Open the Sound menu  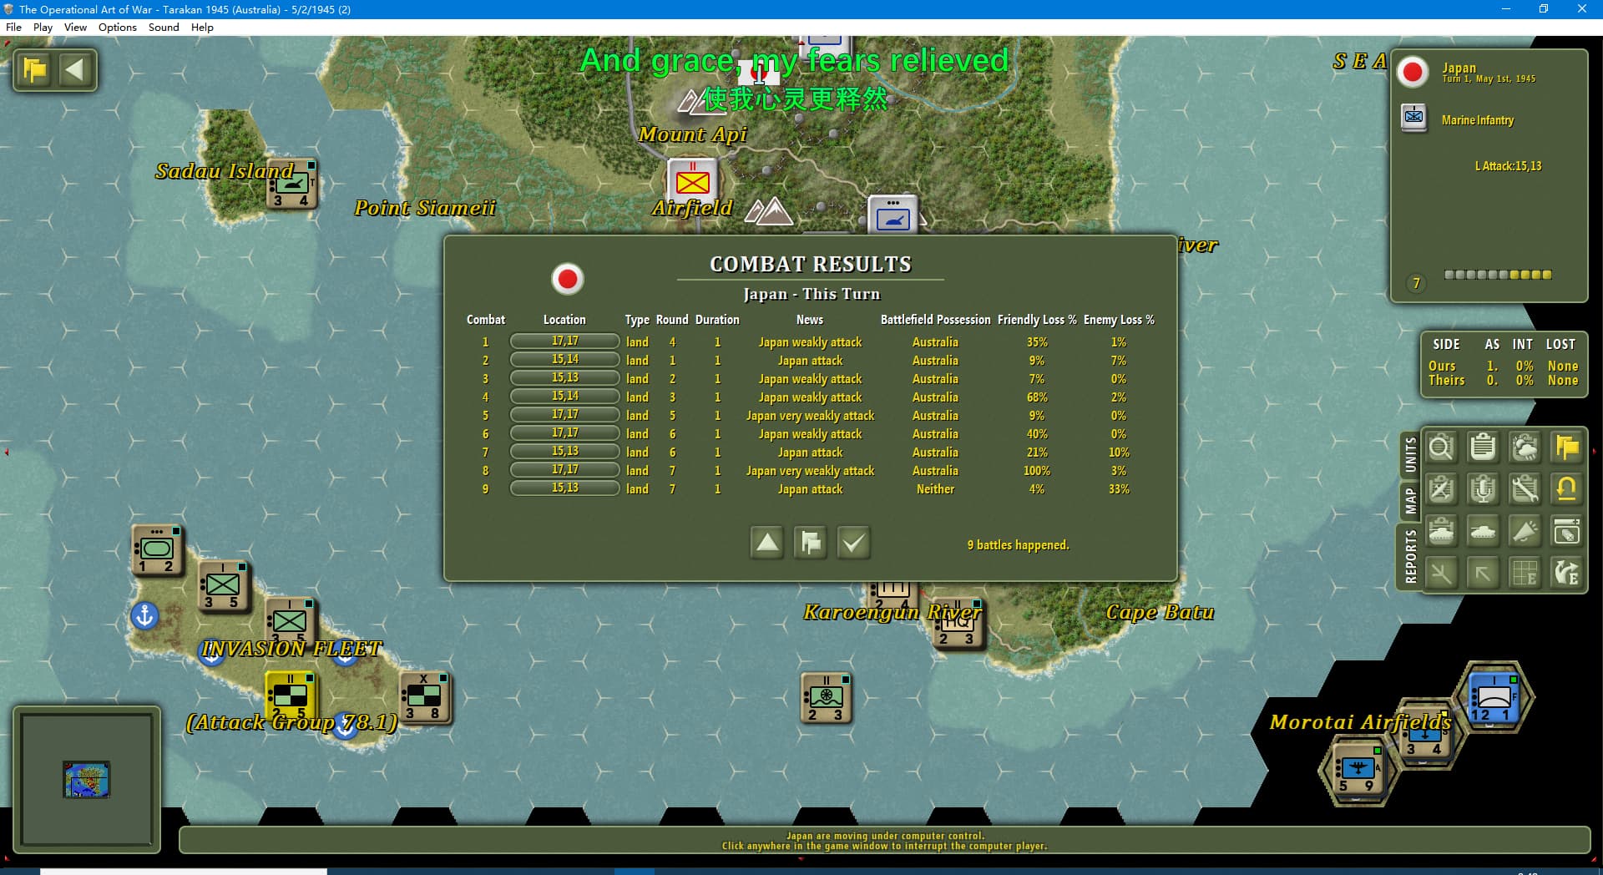[164, 27]
